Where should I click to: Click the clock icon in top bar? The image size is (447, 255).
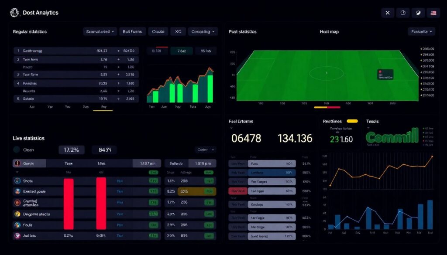[402, 13]
